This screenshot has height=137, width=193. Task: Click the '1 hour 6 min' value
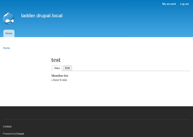point(59,80)
